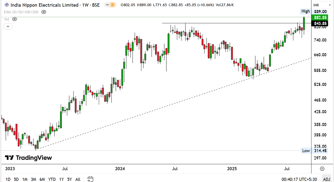This screenshot has height=182, width=334.
Task: Toggle the orange D data-status pill
Action: [x=112, y=5]
